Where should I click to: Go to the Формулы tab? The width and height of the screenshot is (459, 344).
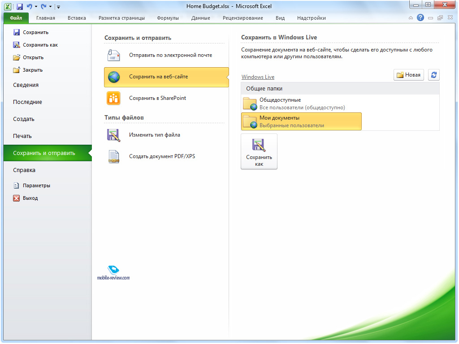coord(168,18)
